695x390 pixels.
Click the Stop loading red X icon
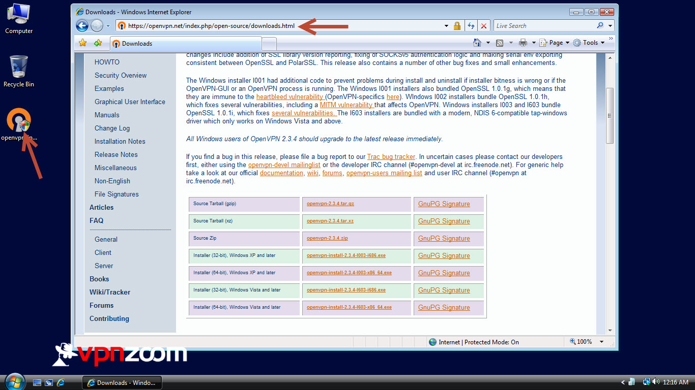point(484,26)
